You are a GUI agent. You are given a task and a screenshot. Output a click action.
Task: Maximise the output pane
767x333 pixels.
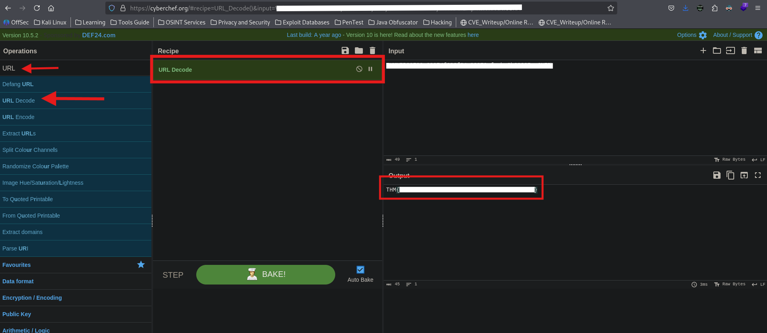758,175
